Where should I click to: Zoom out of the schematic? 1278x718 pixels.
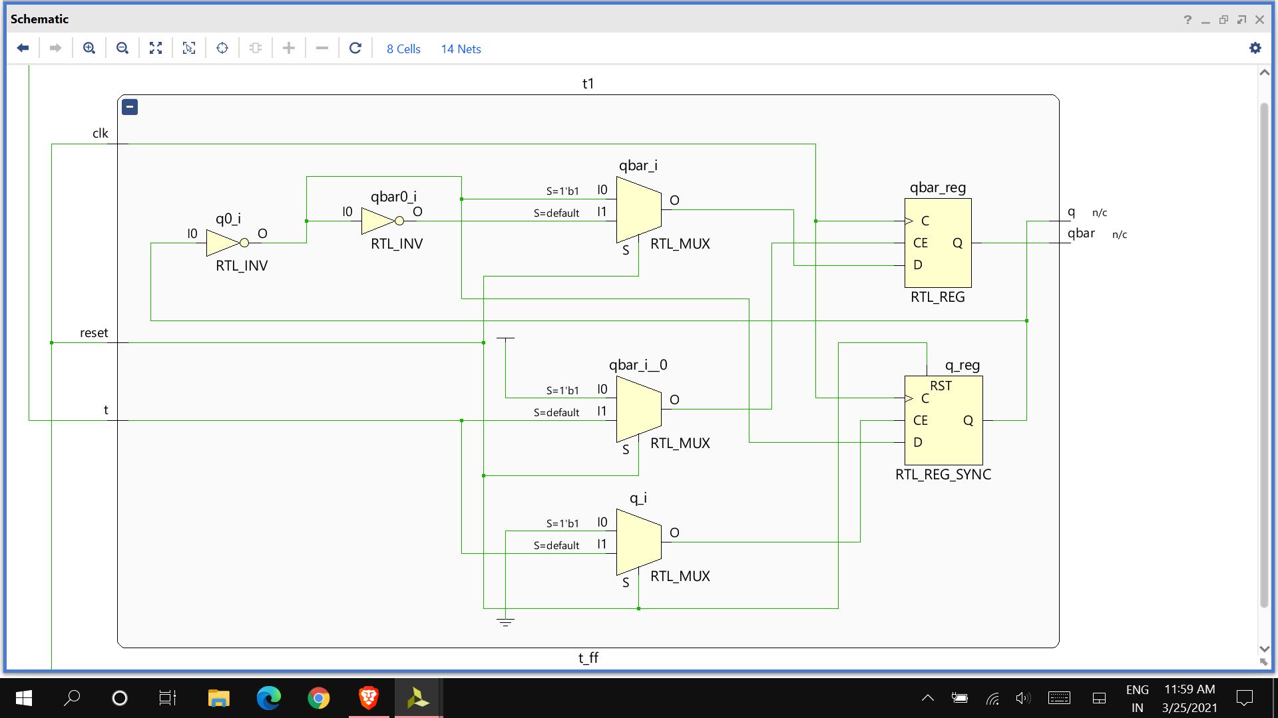pyautogui.click(x=122, y=48)
